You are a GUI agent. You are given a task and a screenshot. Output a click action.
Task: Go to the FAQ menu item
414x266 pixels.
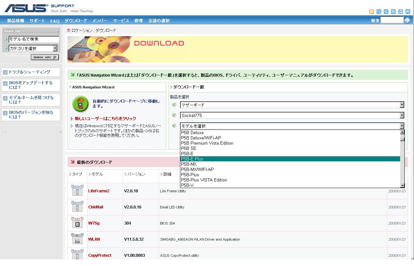[x=55, y=21]
